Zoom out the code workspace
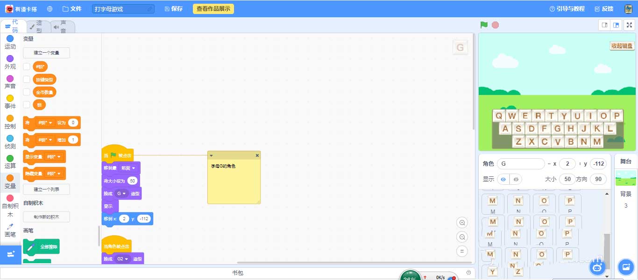 (x=462, y=237)
